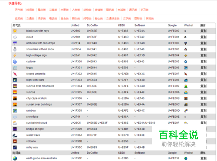The image size is (217, 161).
Task: Click the Wechat icon in sunrise row
Action: pyautogui.click(x=186, y=92)
